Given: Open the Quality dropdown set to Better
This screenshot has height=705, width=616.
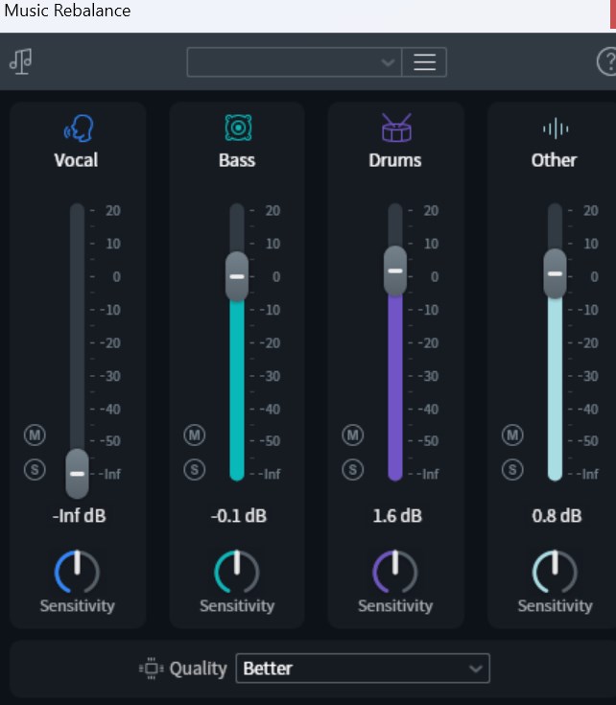Looking at the screenshot, I should tap(363, 669).
